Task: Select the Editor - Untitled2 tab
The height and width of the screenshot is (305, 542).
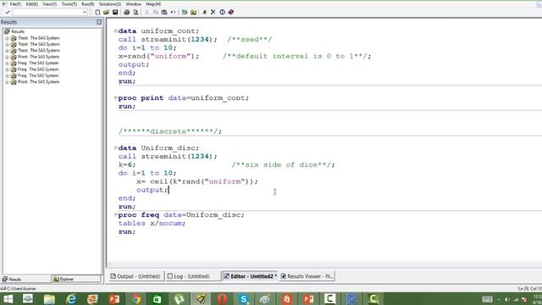Action: click(250, 276)
